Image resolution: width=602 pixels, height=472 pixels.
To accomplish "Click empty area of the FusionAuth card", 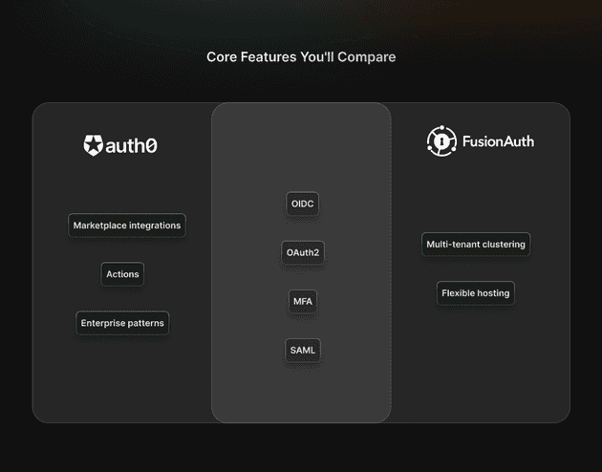I will click(478, 373).
